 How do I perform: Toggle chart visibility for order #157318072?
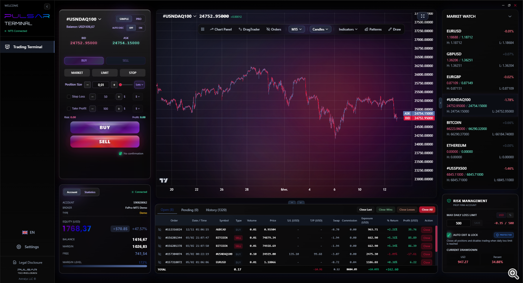[160, 262]
